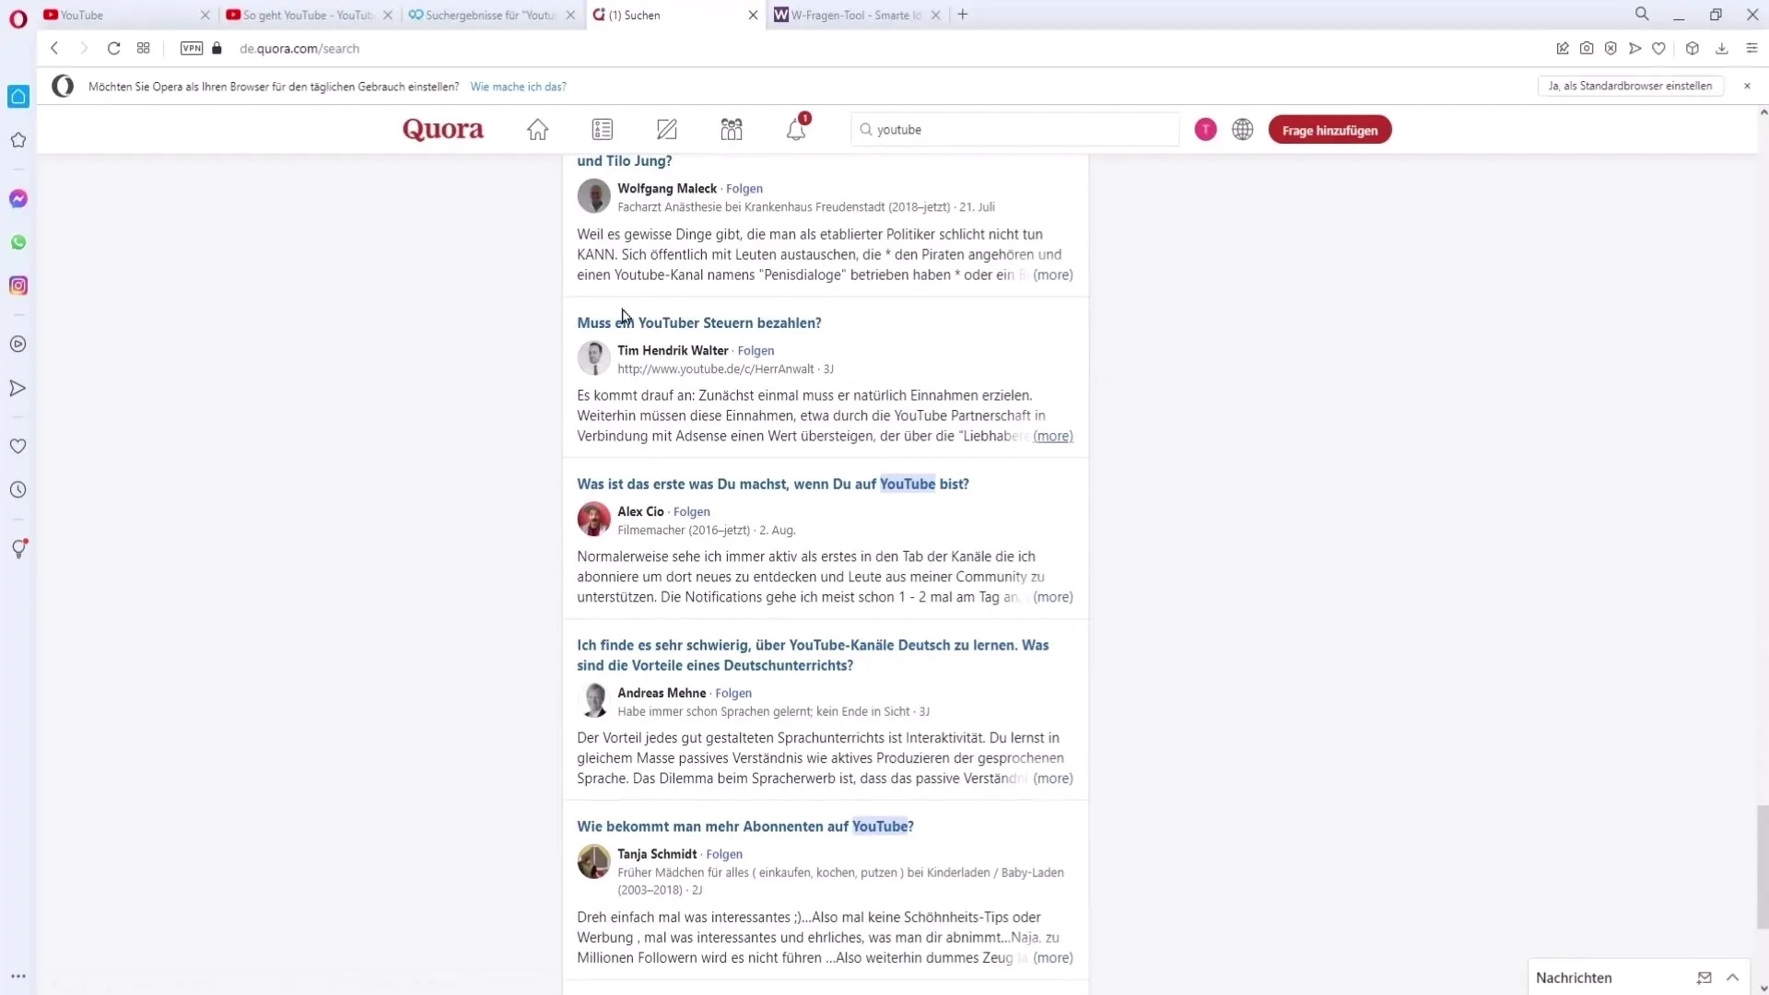Click the Opera sidebar Instagram icon
The image size is (1769, 995).
(x=18, y=285)
